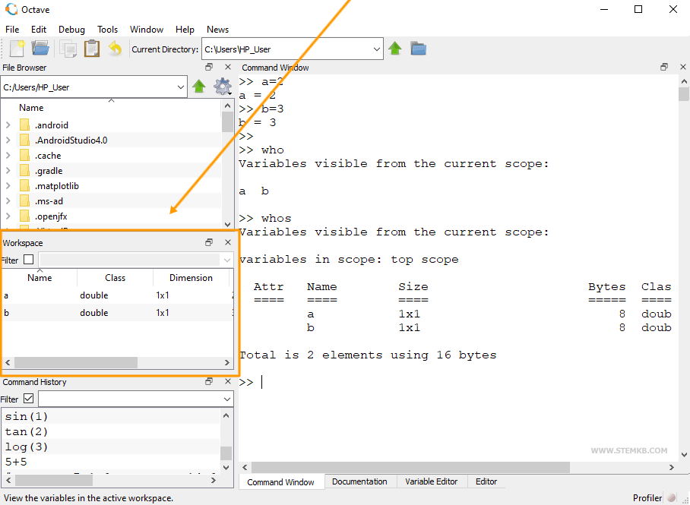Undock the Workspace panel

point(209,242)
